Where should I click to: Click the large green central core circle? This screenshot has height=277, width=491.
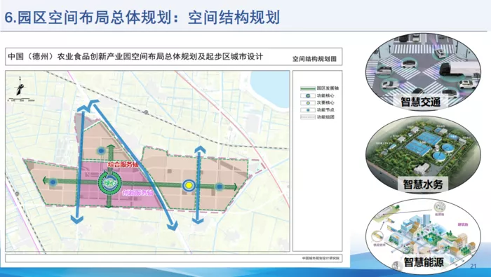(x=109, y=184)
